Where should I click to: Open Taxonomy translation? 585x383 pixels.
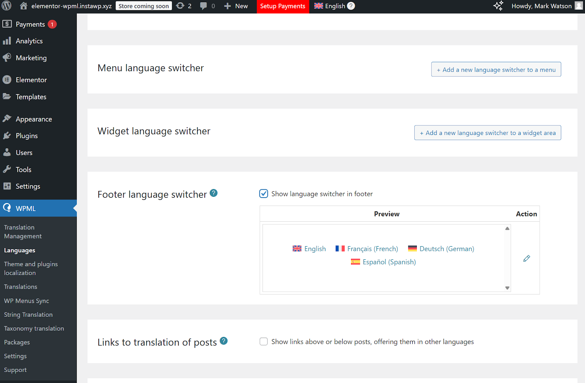point(34,328)
